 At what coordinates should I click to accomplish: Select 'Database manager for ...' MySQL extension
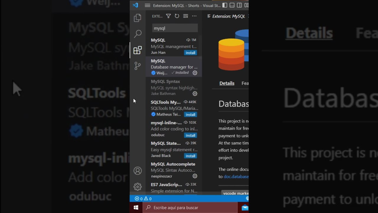[174, 67]
